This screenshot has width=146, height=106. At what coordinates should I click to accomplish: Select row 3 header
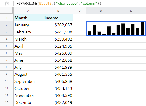pyautogui.click(x=7, y=32)
